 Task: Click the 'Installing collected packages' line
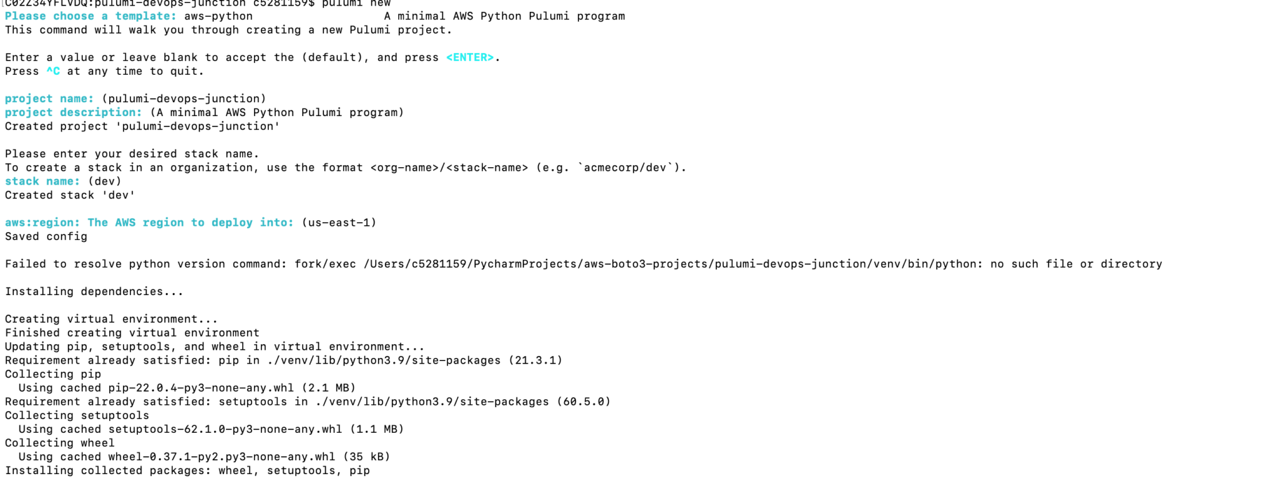(x=187, y=470)
